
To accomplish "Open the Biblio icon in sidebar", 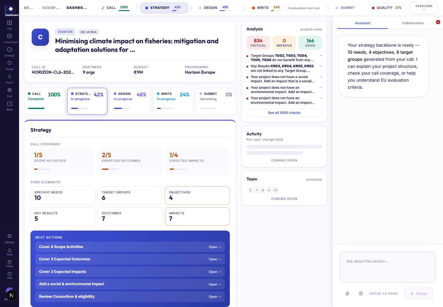I will click(10, 104).
